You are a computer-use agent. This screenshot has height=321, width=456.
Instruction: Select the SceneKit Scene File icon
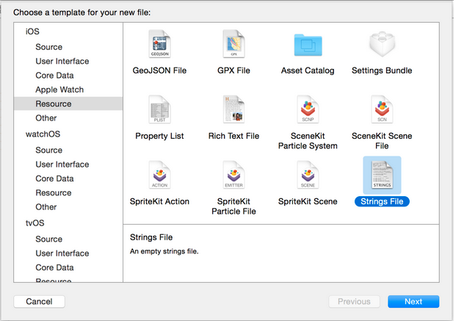click(x=382, y=109)
